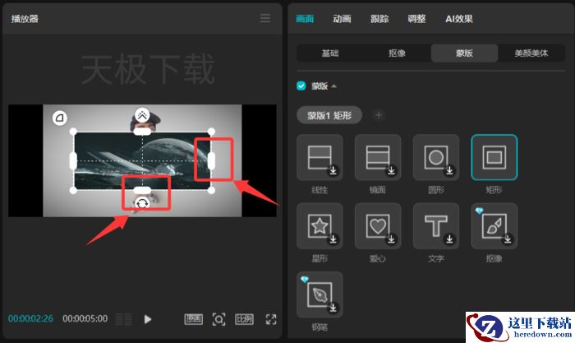Viewport: 575px width, 343px height.
Task: Enter fullscreen preview mode
Action: (270, 319)
